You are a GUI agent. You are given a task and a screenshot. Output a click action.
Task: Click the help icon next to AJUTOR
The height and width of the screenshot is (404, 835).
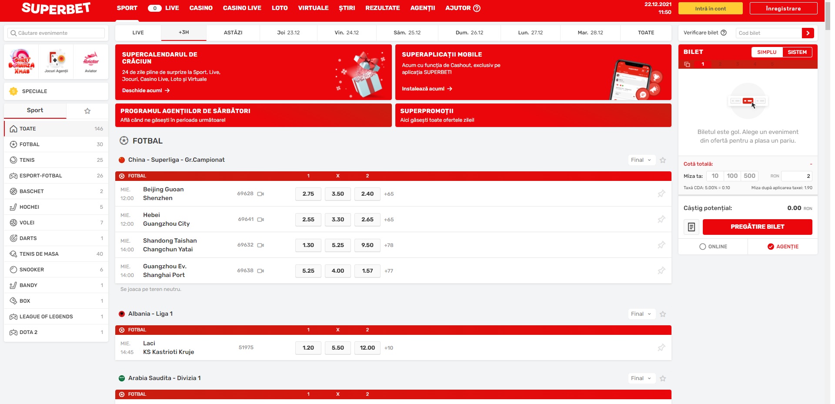[x=477, y=8]
